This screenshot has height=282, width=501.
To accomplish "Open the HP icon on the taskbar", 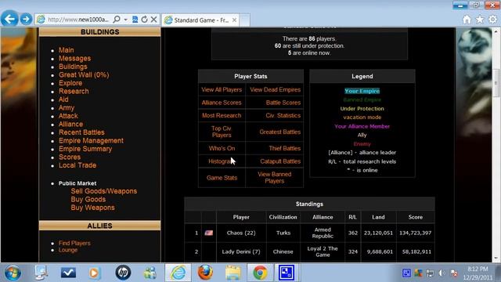I will pos(123,273).
